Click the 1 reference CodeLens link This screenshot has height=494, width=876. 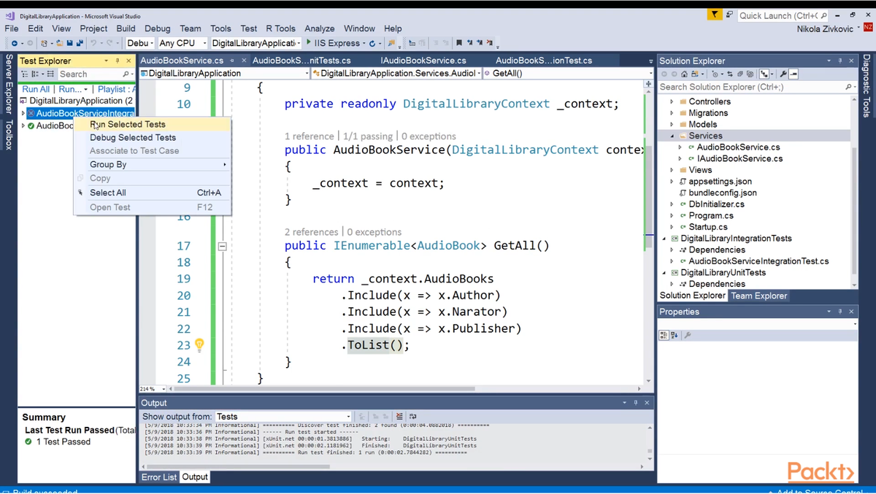pyautogui.click(x=308, y=136)
